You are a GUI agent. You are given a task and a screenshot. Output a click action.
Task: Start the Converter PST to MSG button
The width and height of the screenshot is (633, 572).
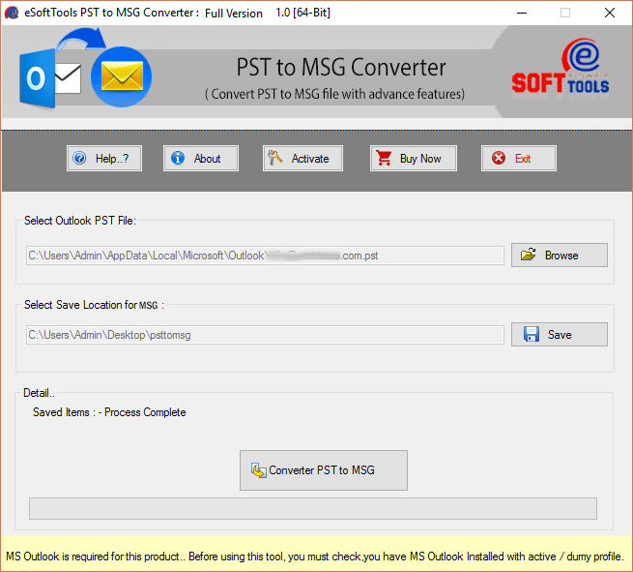click(x=324, y=470)
